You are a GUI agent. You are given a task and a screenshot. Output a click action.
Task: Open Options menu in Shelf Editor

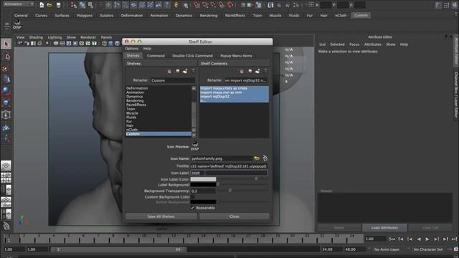tap(132, 49)
